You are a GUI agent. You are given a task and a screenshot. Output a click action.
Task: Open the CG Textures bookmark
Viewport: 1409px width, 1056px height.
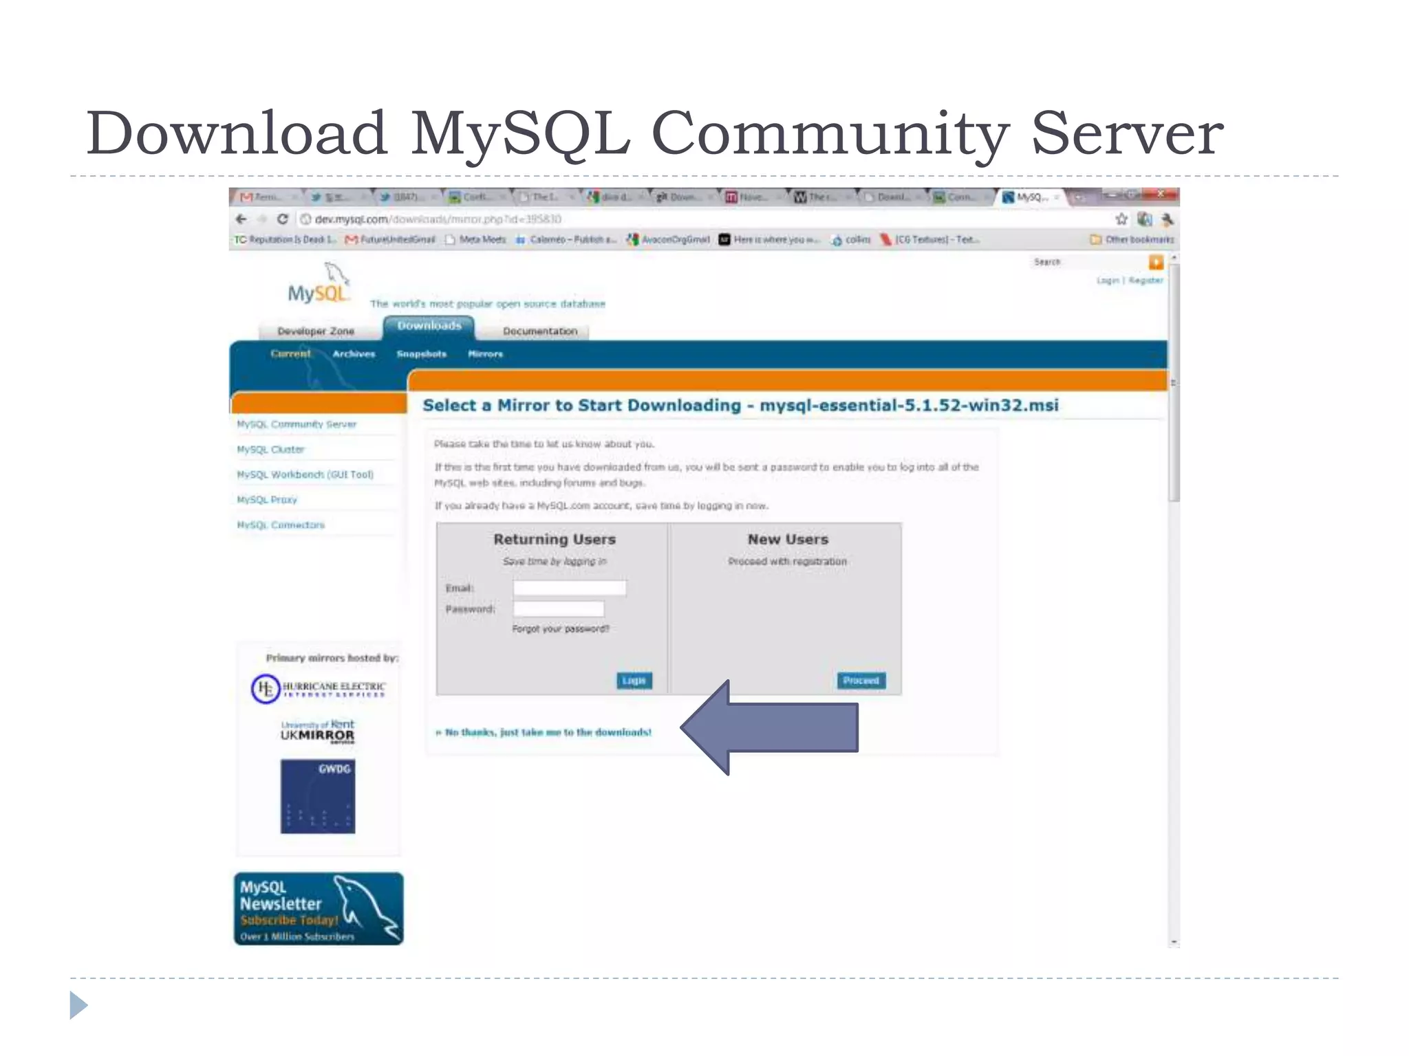point(930,239)
